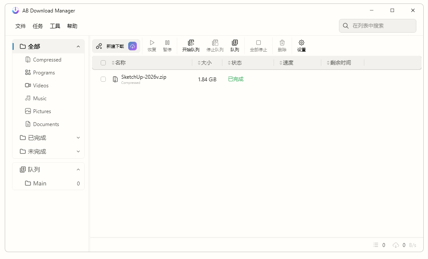This screenshot has height=259, width=428.
Task: Expand the 未完成 folder
Action: [x=78, y=151]
